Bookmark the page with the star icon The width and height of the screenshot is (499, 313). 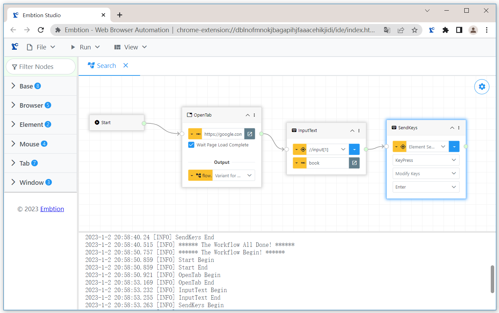tap(415, 30)
